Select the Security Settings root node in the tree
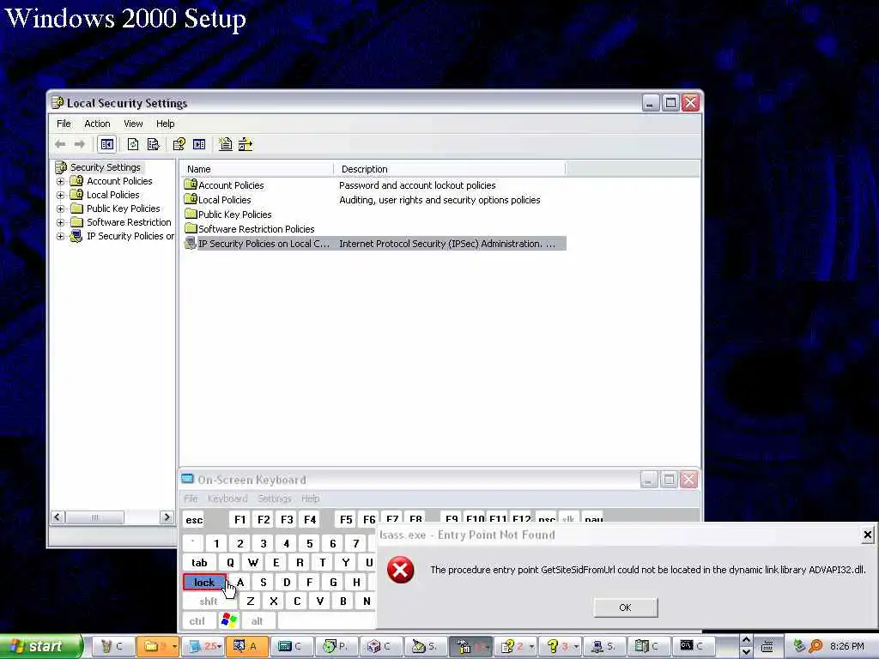Screen dimensions: 879x659 coord(106,167)
